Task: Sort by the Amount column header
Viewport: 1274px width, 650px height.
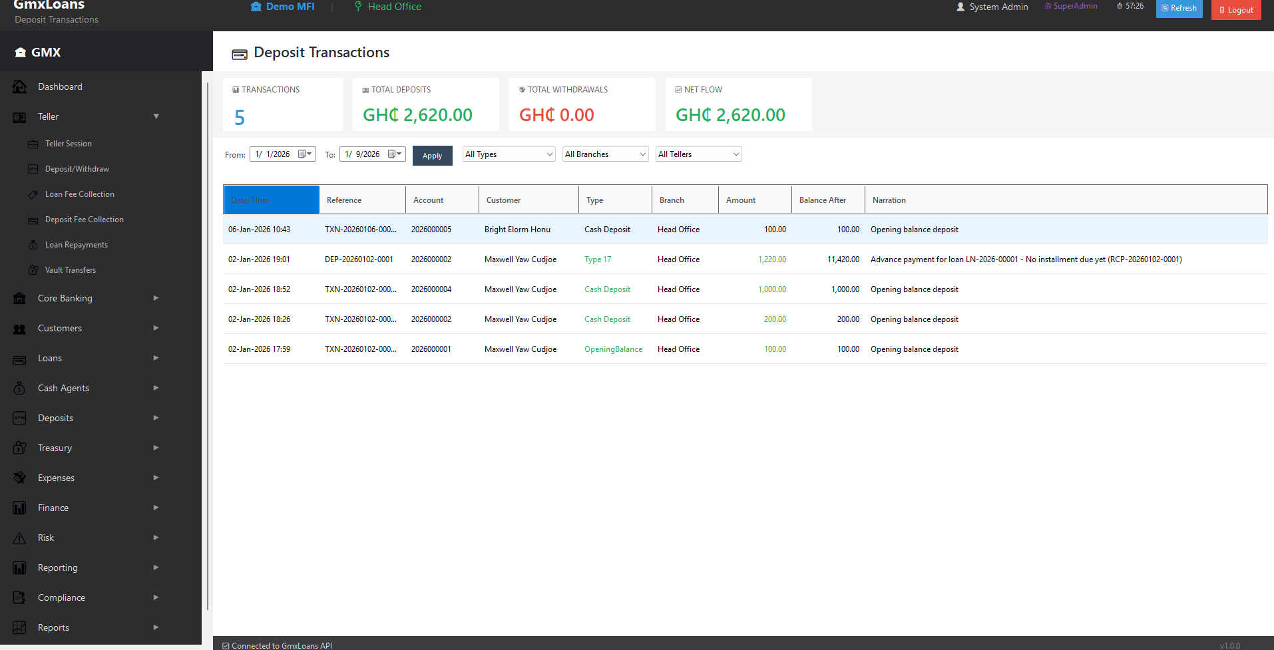Action: (755, 200)
